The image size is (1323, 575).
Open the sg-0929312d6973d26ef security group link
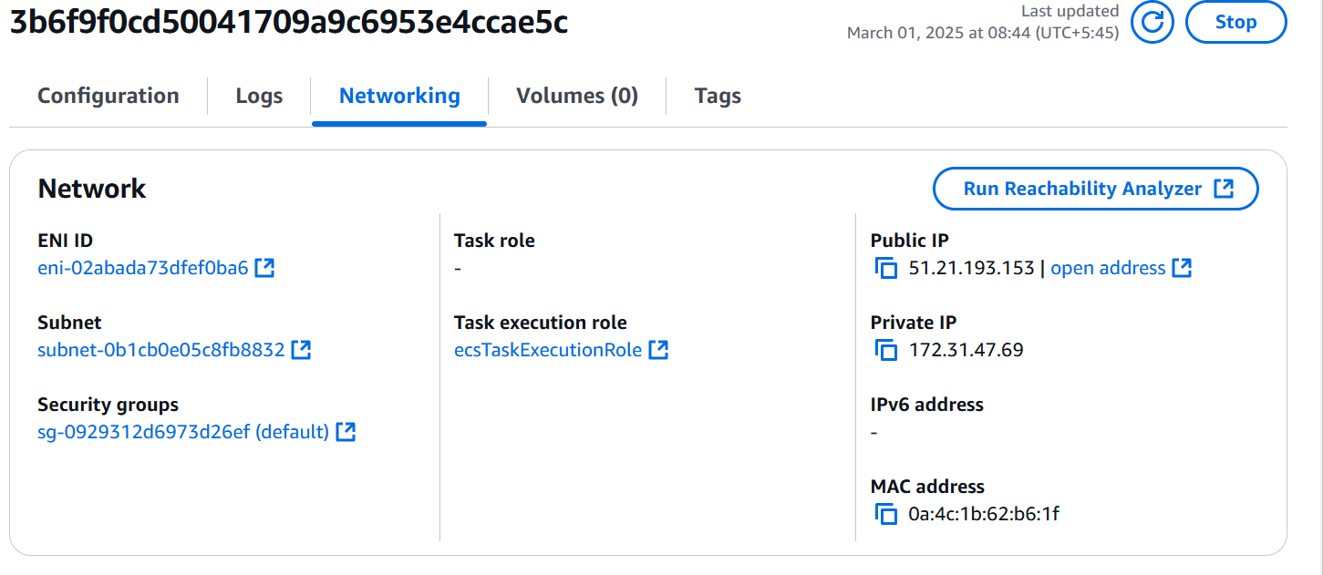pos(182,432)
